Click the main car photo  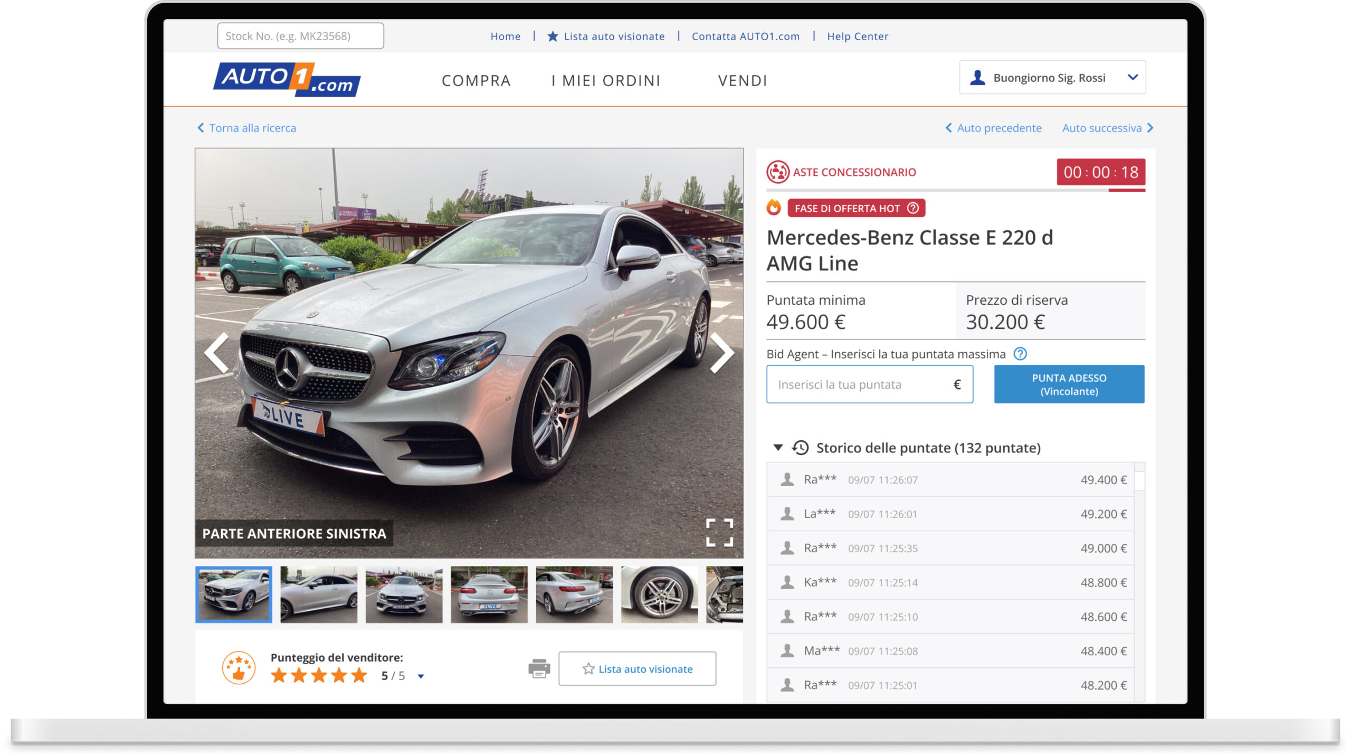click(x=469, y=353)
